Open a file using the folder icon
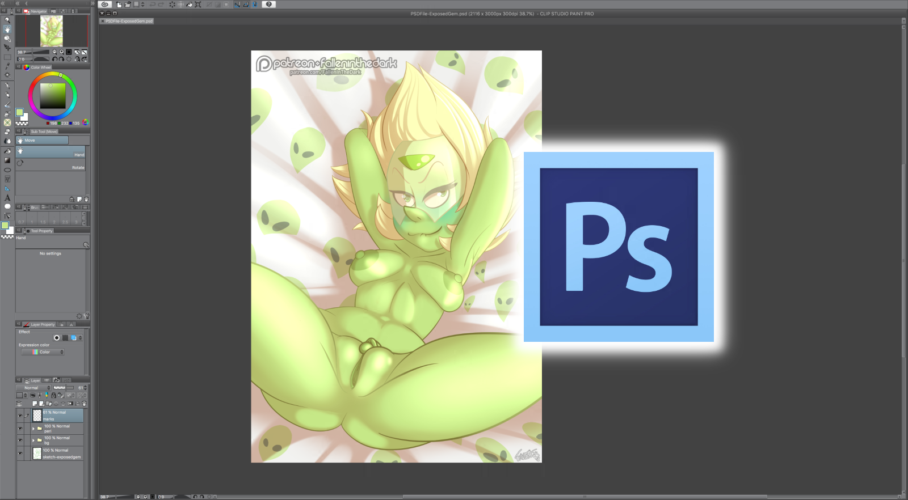 (x=128, y=5)
